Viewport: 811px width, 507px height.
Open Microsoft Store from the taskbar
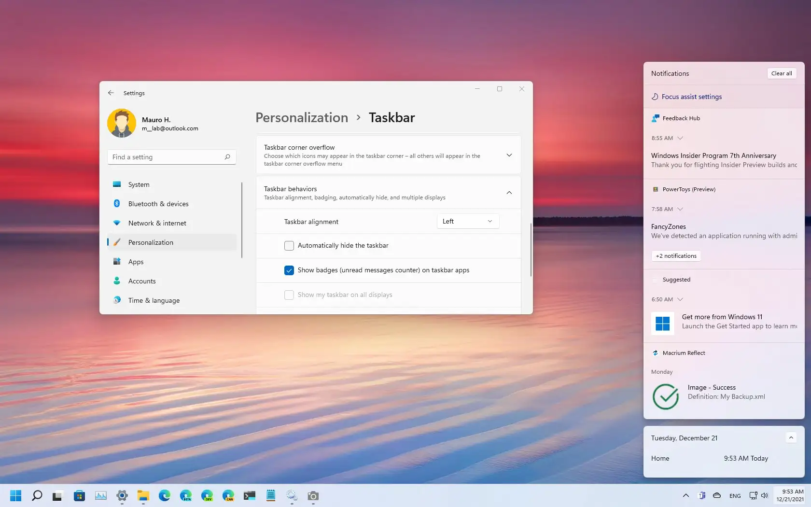point(80,496)
